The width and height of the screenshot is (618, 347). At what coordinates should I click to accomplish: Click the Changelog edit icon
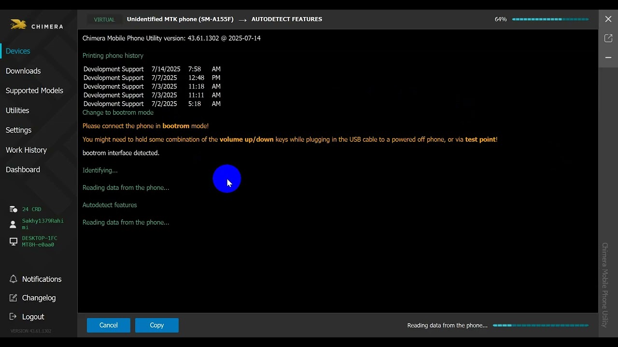click(14, 298)
